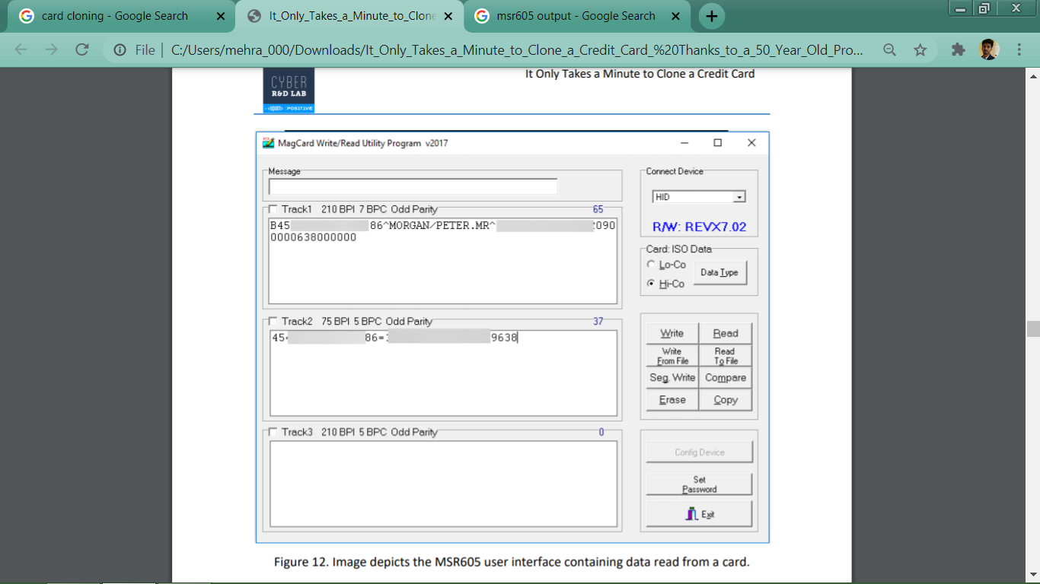Click Write From File button
1040x584 pixels.
(x=672, y=356)
